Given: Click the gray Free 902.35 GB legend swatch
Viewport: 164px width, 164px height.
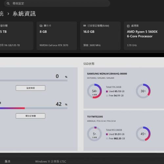Looking at the screenshot, I should tap(107, 138).
